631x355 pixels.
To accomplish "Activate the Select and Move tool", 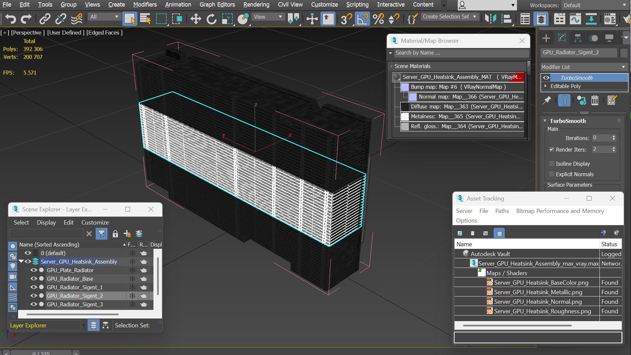I will 196,19.
